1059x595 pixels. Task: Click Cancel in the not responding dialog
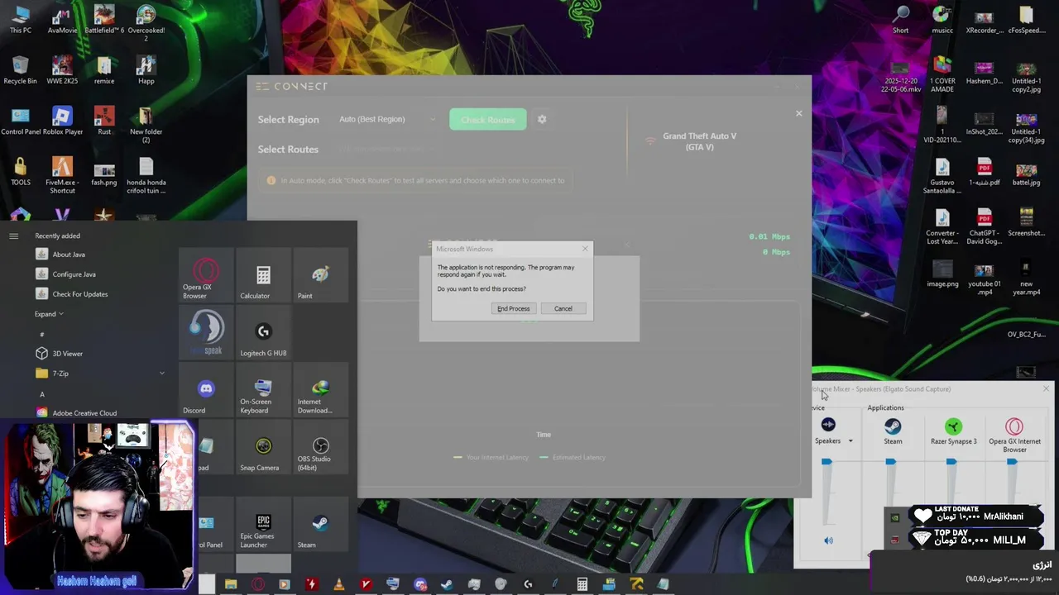(563, 308)
